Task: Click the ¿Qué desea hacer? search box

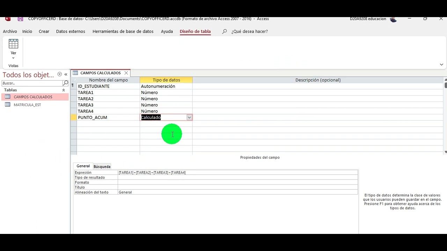Action: point(249,31)
